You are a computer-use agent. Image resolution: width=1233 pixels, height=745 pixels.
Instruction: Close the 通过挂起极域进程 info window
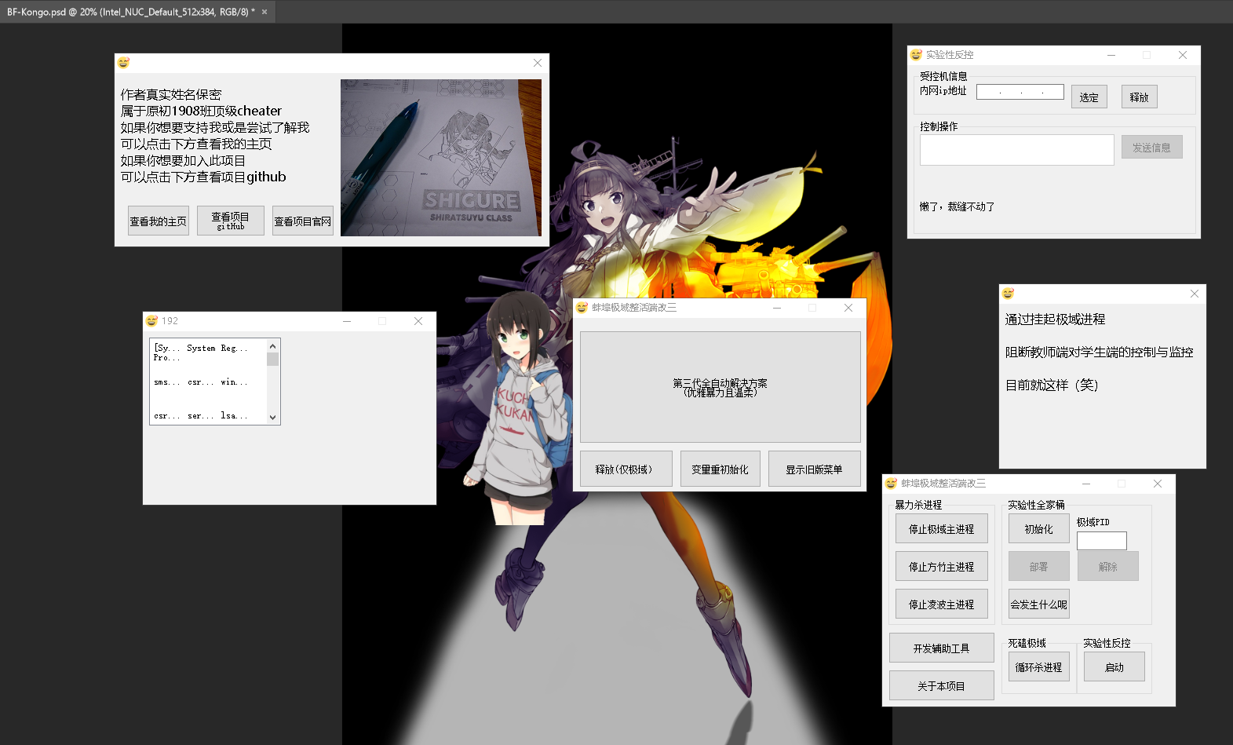(x=1195, y=294)
